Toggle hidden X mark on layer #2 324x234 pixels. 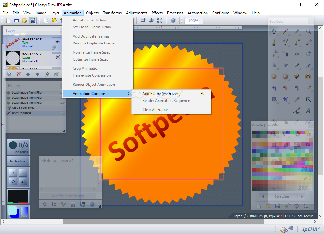tap(58, 57)
